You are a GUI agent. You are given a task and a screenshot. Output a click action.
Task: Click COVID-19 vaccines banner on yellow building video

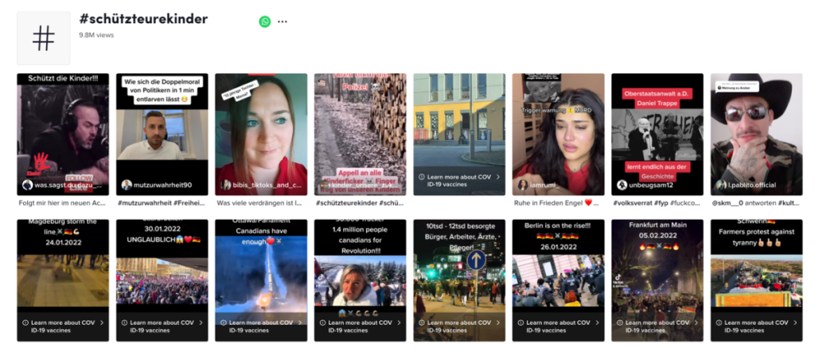coord(459,180)
